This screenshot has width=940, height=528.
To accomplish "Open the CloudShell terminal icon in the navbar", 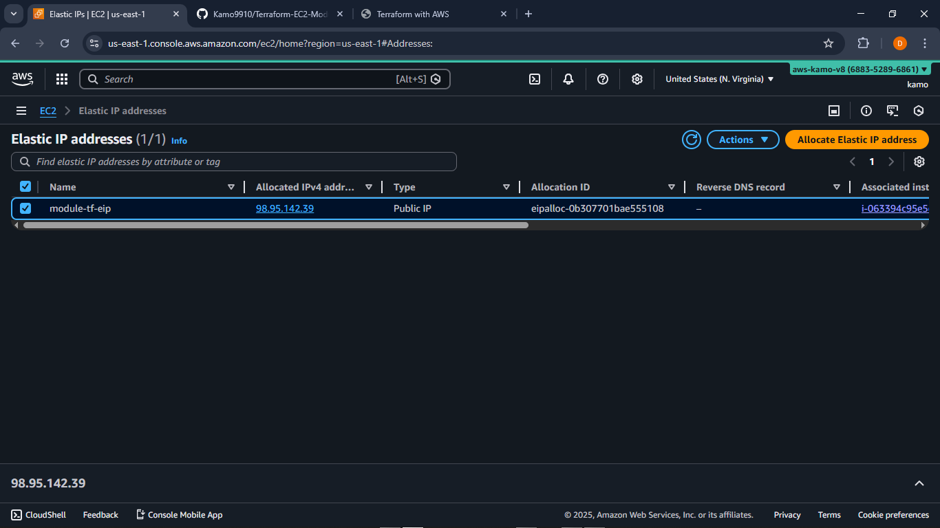I will click(x=534, y=78).
